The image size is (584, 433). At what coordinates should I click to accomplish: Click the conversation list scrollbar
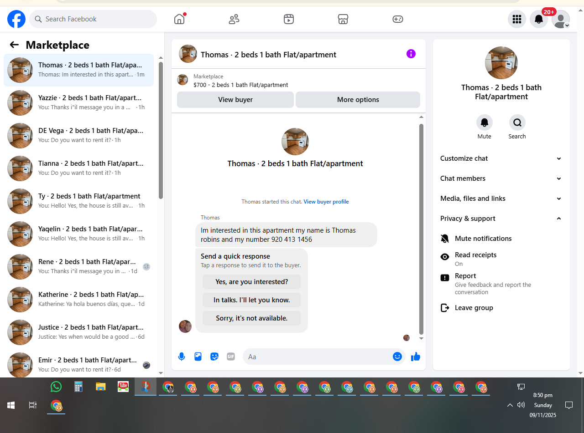click(161, 130)
